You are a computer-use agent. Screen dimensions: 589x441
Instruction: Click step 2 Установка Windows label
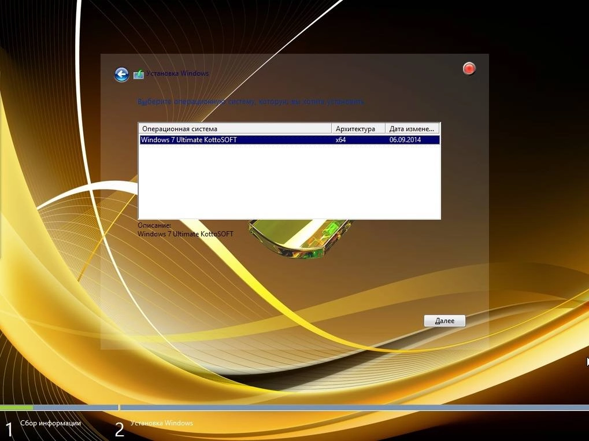161,423
